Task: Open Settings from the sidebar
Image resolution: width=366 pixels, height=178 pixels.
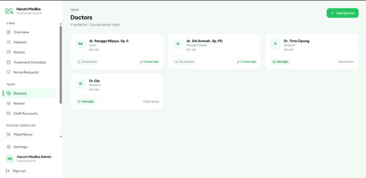Action: [x=30, y=147]
